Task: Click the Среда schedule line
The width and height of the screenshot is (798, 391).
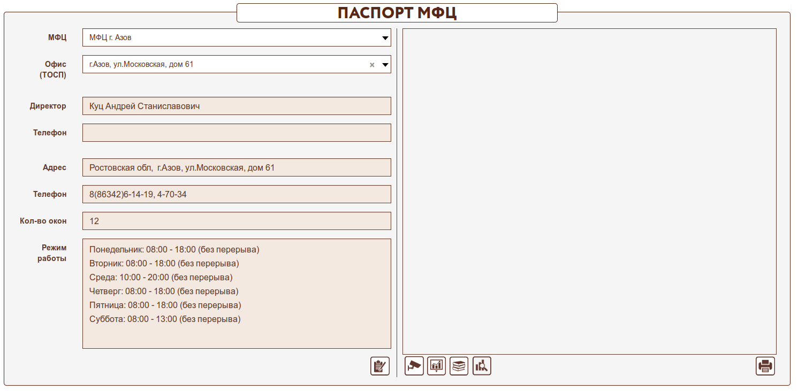Action: coord(161,278)
